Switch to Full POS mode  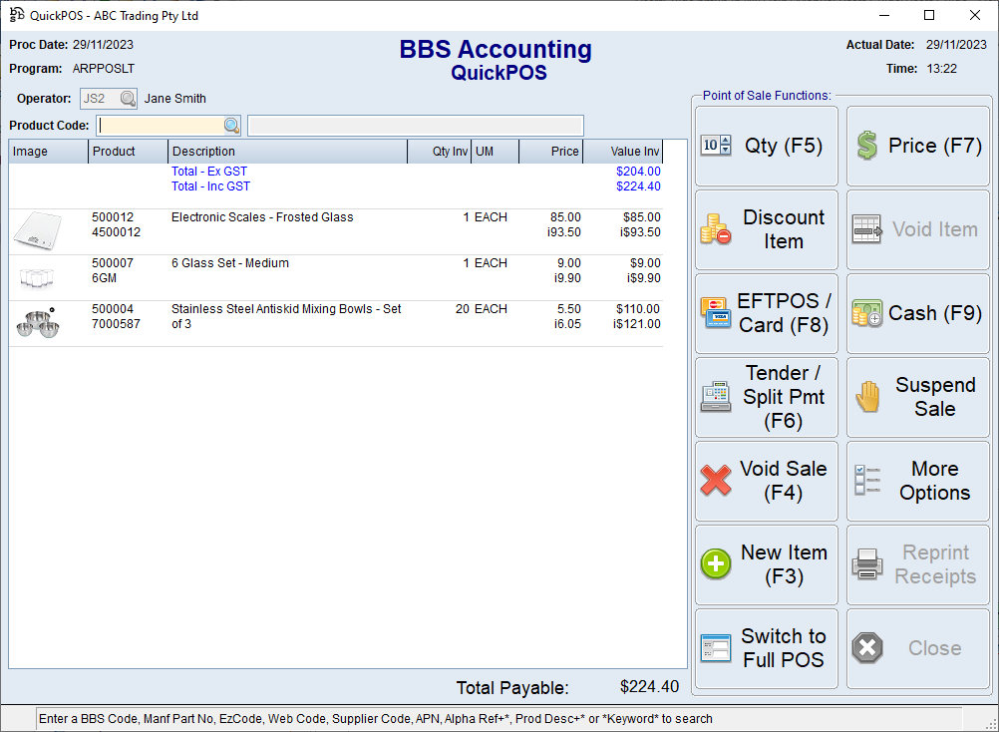coord(766,648)
